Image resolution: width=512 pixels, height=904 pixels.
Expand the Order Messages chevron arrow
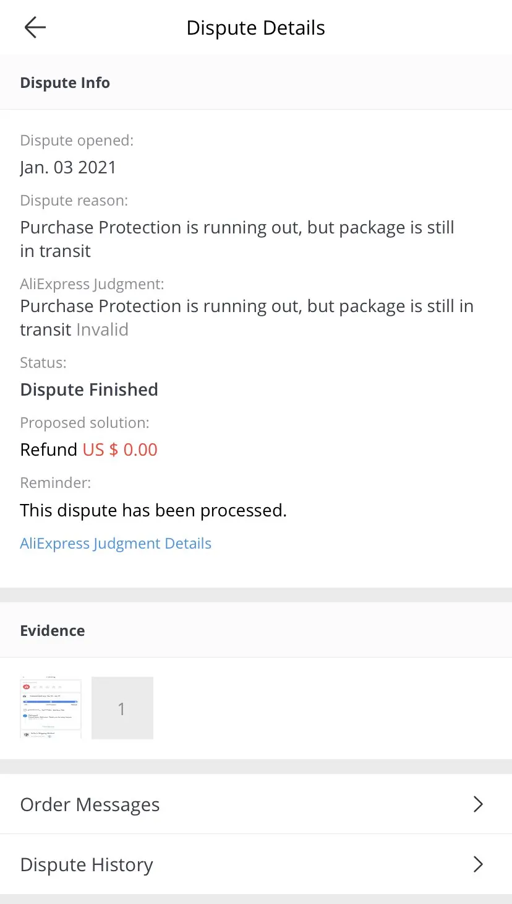pos(478,804)
